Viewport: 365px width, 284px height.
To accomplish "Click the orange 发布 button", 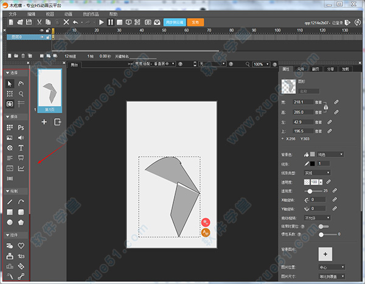I will click(x=196, y=22).
